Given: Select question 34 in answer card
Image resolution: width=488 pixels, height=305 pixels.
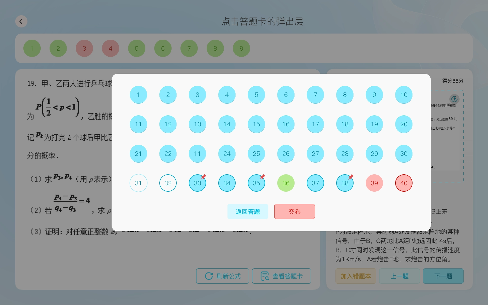Looking at the screenshot, I should [227, 183].
